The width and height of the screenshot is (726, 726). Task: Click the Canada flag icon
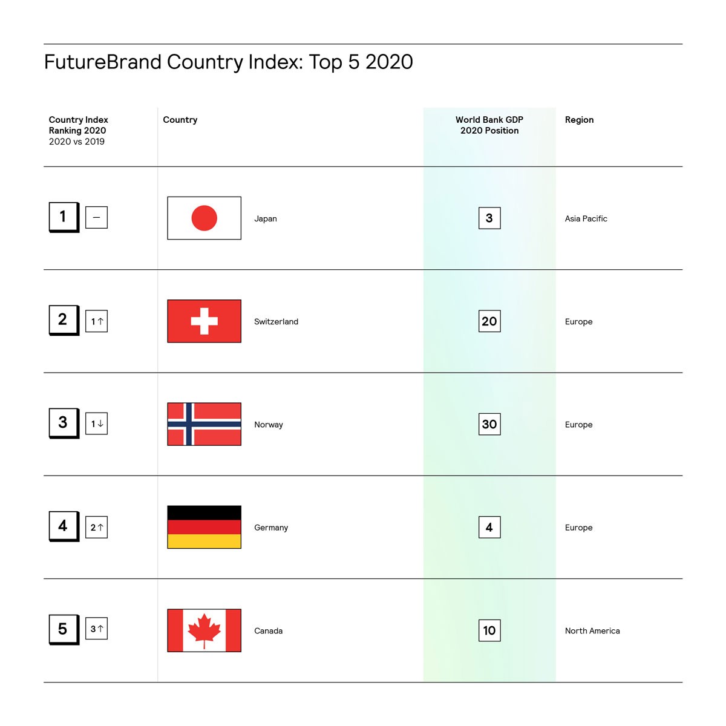pos(204,630)
